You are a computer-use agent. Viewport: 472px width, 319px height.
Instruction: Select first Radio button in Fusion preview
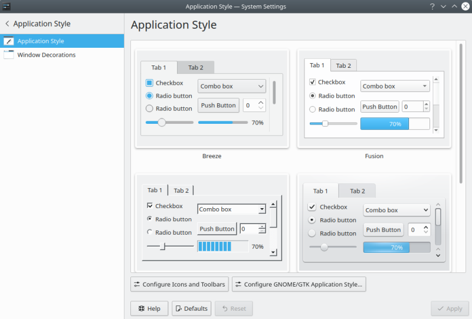[313, 96]
